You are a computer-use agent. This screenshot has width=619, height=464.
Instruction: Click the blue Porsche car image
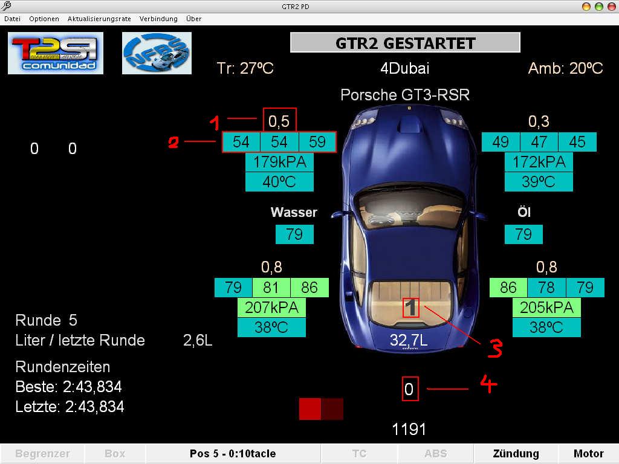[x=409, y=229]
